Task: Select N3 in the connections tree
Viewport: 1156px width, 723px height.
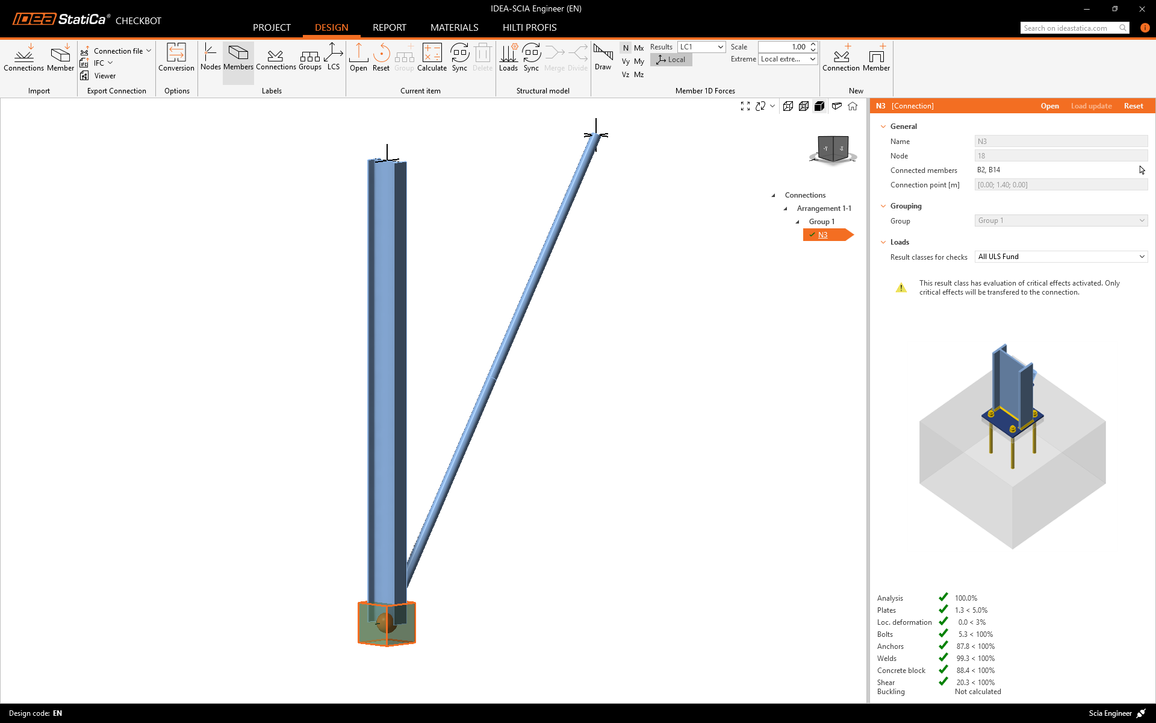Action: [822, 235]
